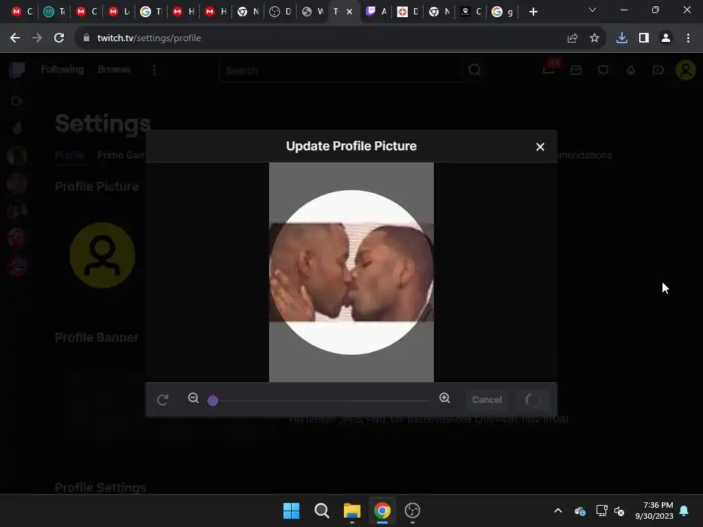Click the Chrome taskbar icon
Screen dimensions: 703x527
[x=382, y=511]
